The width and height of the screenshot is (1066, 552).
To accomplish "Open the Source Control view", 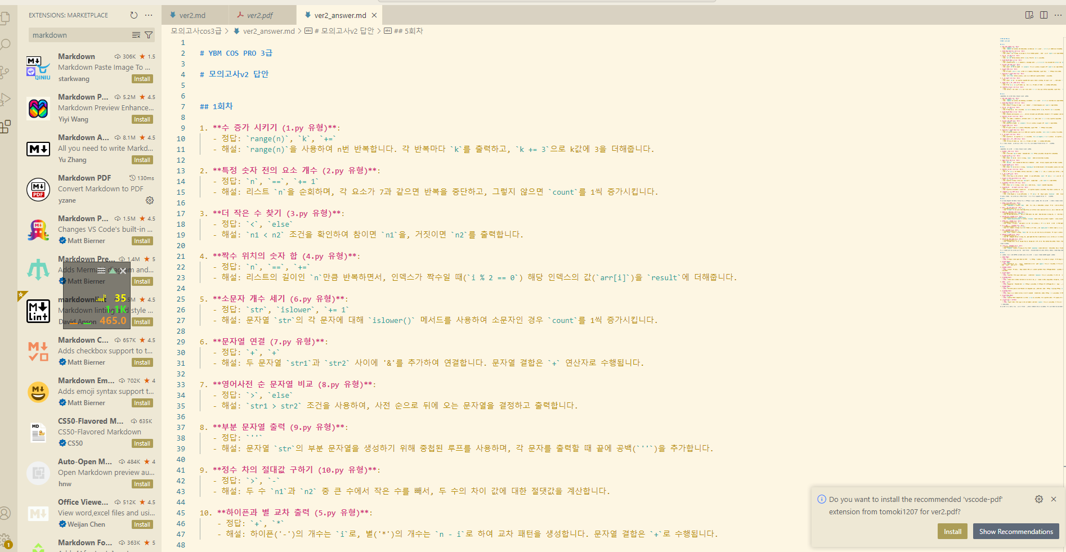I will (x=5, y=72).
